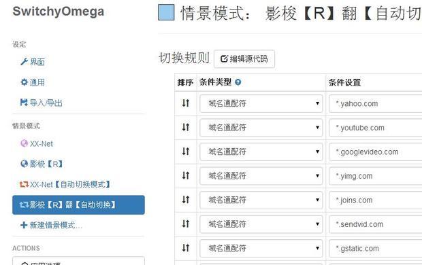Click the *.youtube.com condition input field

(x=375, y=128)
